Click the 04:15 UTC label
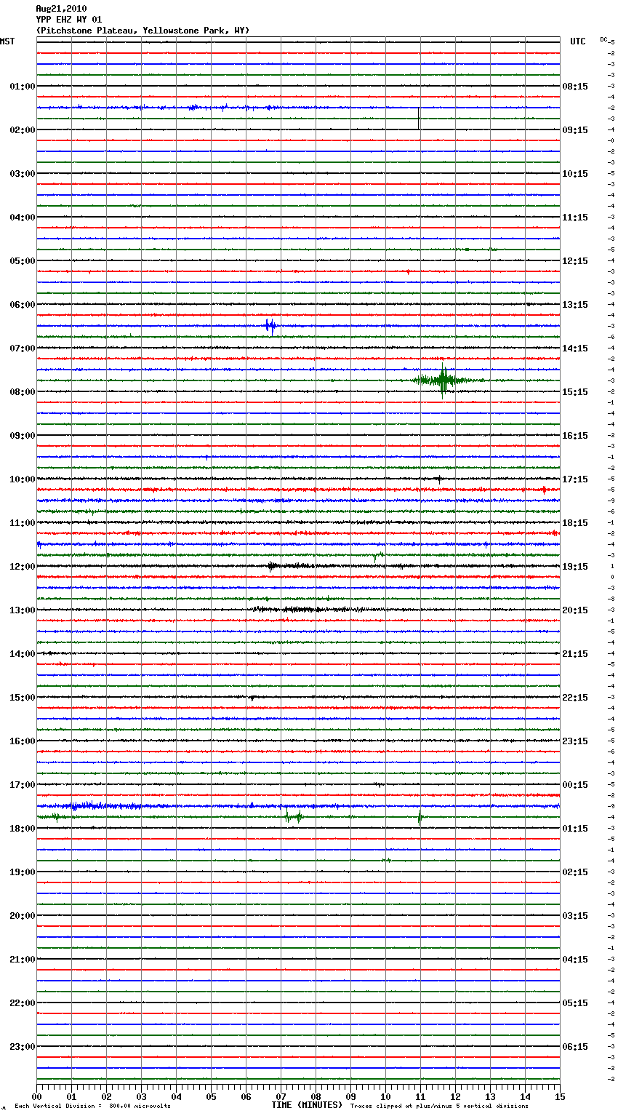Viewport: 618px width, 1116px height. (575, 960)
